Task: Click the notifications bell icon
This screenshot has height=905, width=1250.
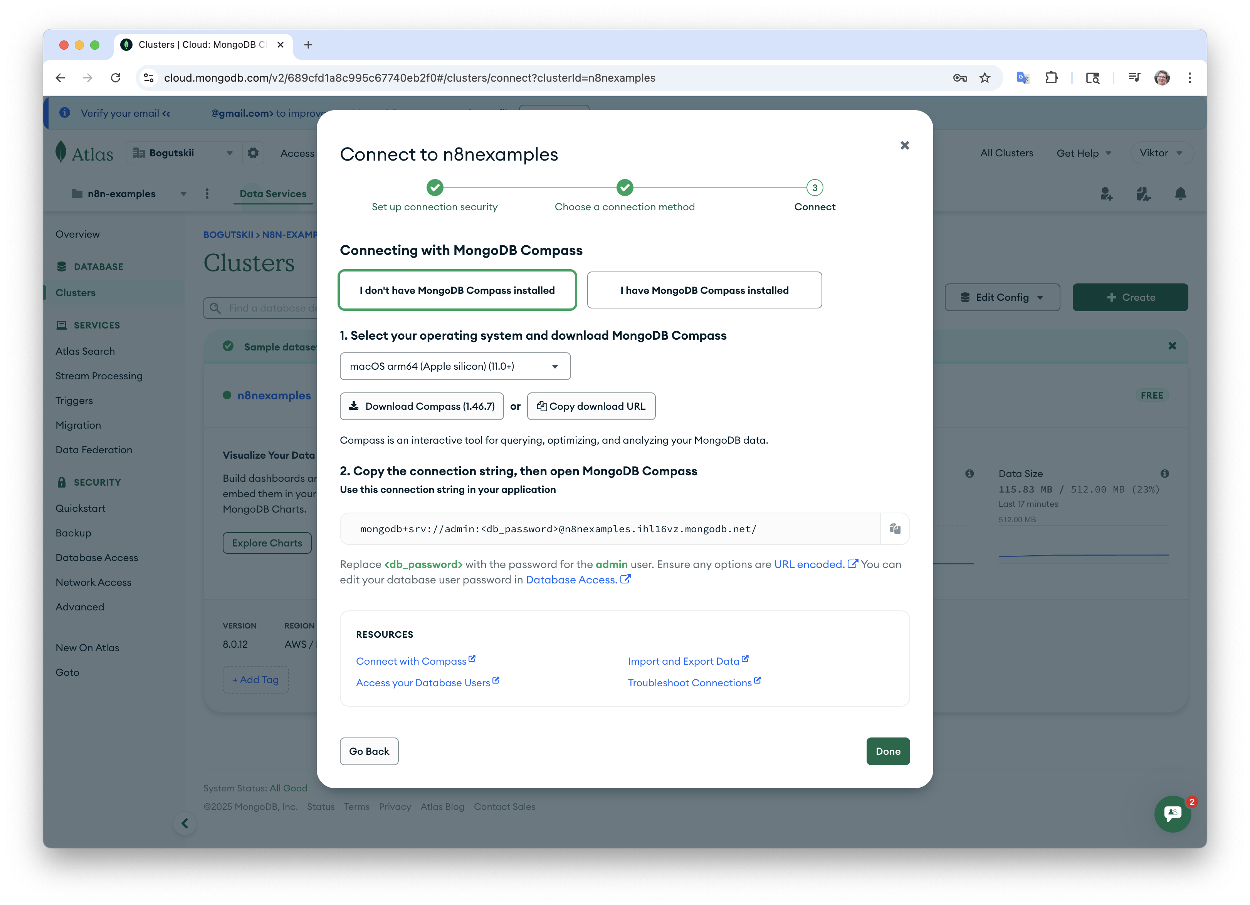Action: click(x=1180, y=194)
